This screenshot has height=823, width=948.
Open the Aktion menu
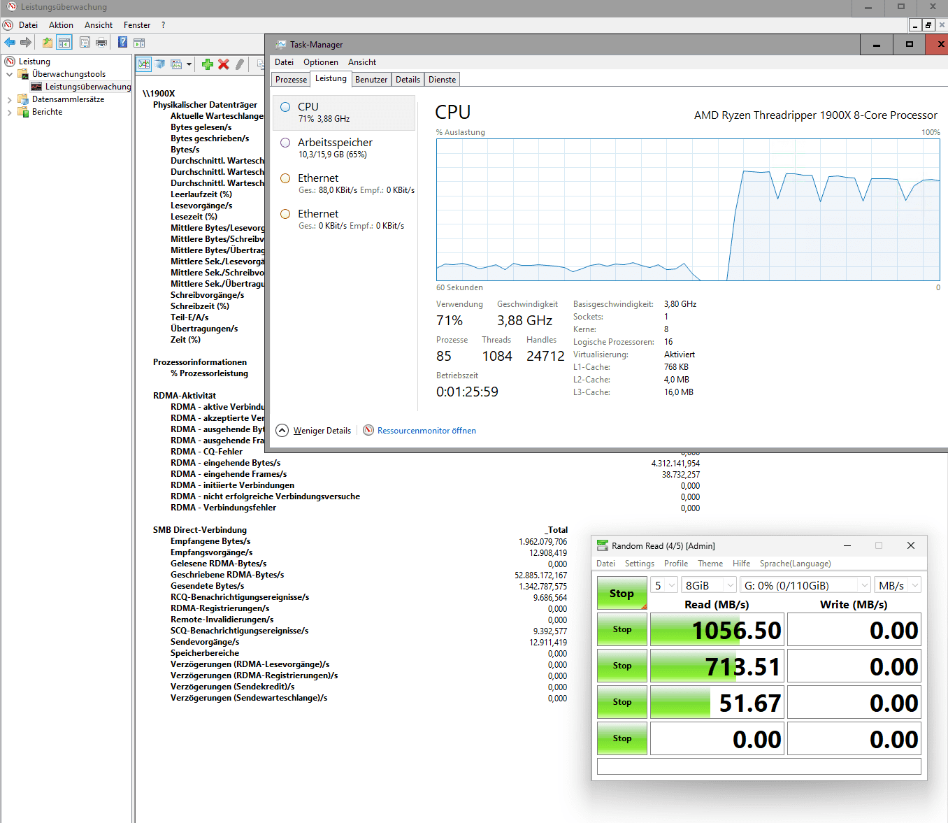61,25
